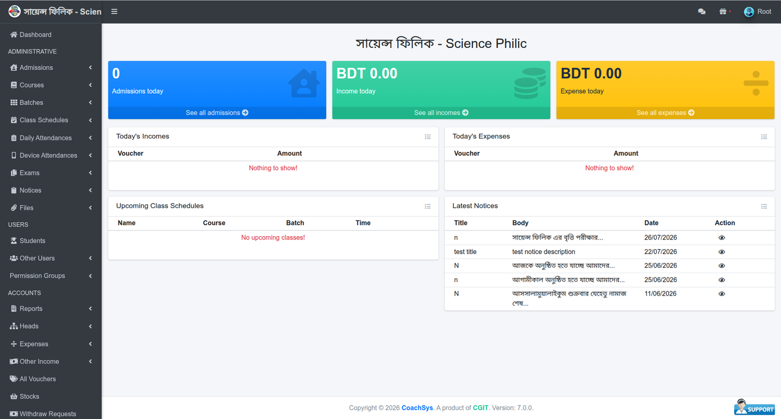Click the Support agent icon
Image resolution: width=781 pixels, height=419 pixels.
754,407
